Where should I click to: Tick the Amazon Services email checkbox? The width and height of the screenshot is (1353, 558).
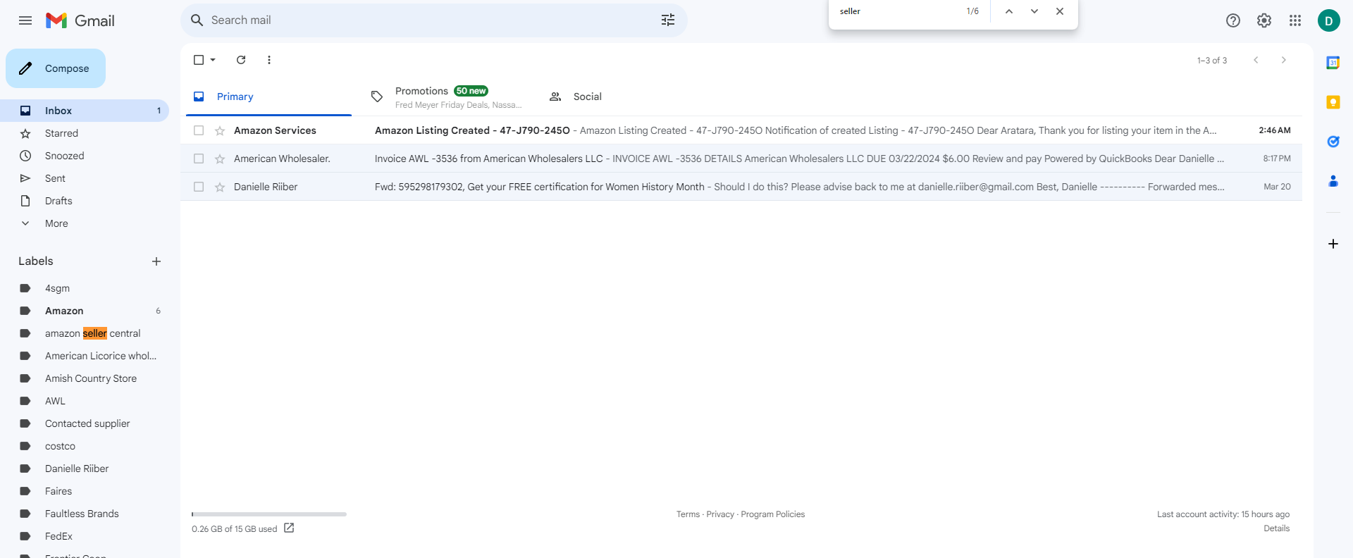tap(199, 130)
